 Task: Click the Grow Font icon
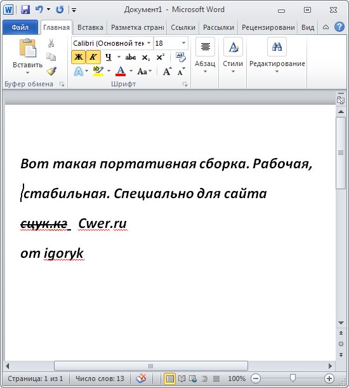[168, 72]
